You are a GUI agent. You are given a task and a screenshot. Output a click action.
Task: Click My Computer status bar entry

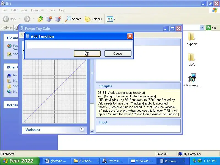pos(190,154)
